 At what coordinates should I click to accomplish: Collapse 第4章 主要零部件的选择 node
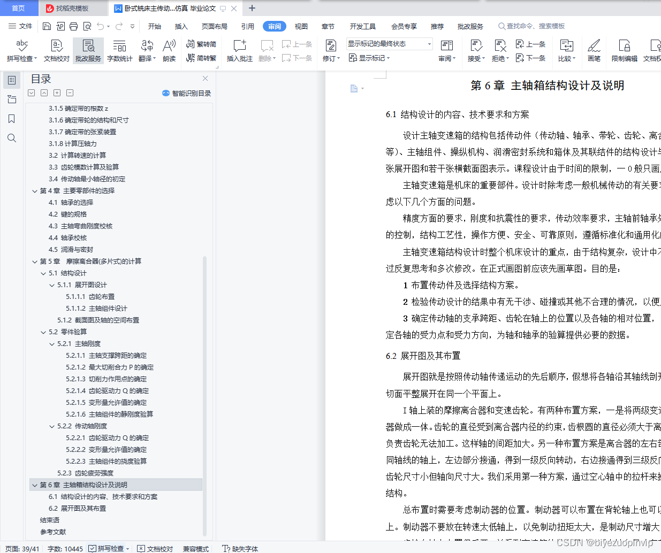click(x=35, y=191)
